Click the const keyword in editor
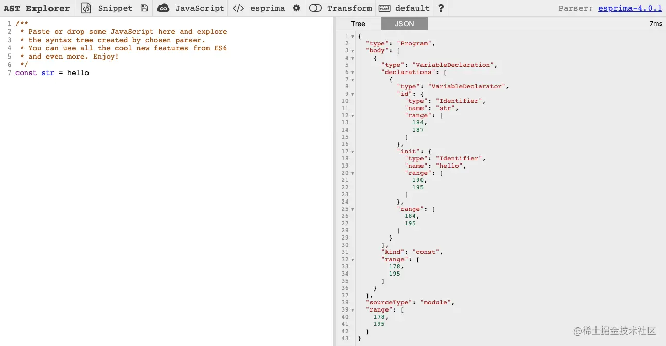Image resolution: width=666 pixels, height=346 pixels. tap(26, 73)
